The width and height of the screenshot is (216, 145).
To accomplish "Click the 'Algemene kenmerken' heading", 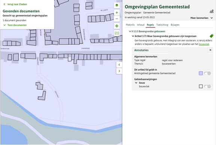I will pos(146,57).
